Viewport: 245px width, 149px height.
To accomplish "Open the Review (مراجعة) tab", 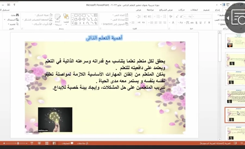I will click(x=150, y=10).
